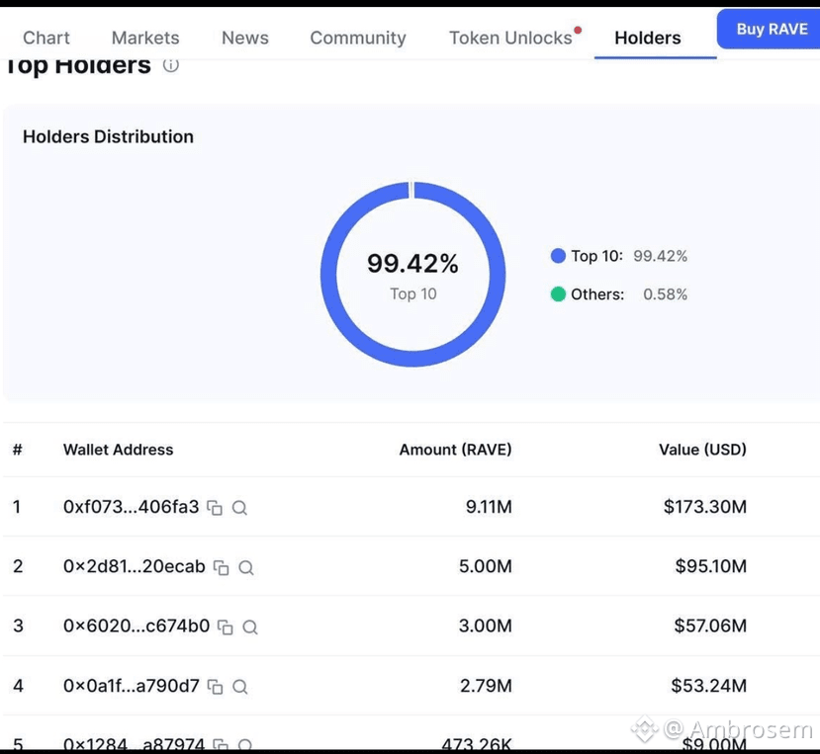Click the Others 0.58% legend value
The image size is (820, 754).
tap(666, 294)
